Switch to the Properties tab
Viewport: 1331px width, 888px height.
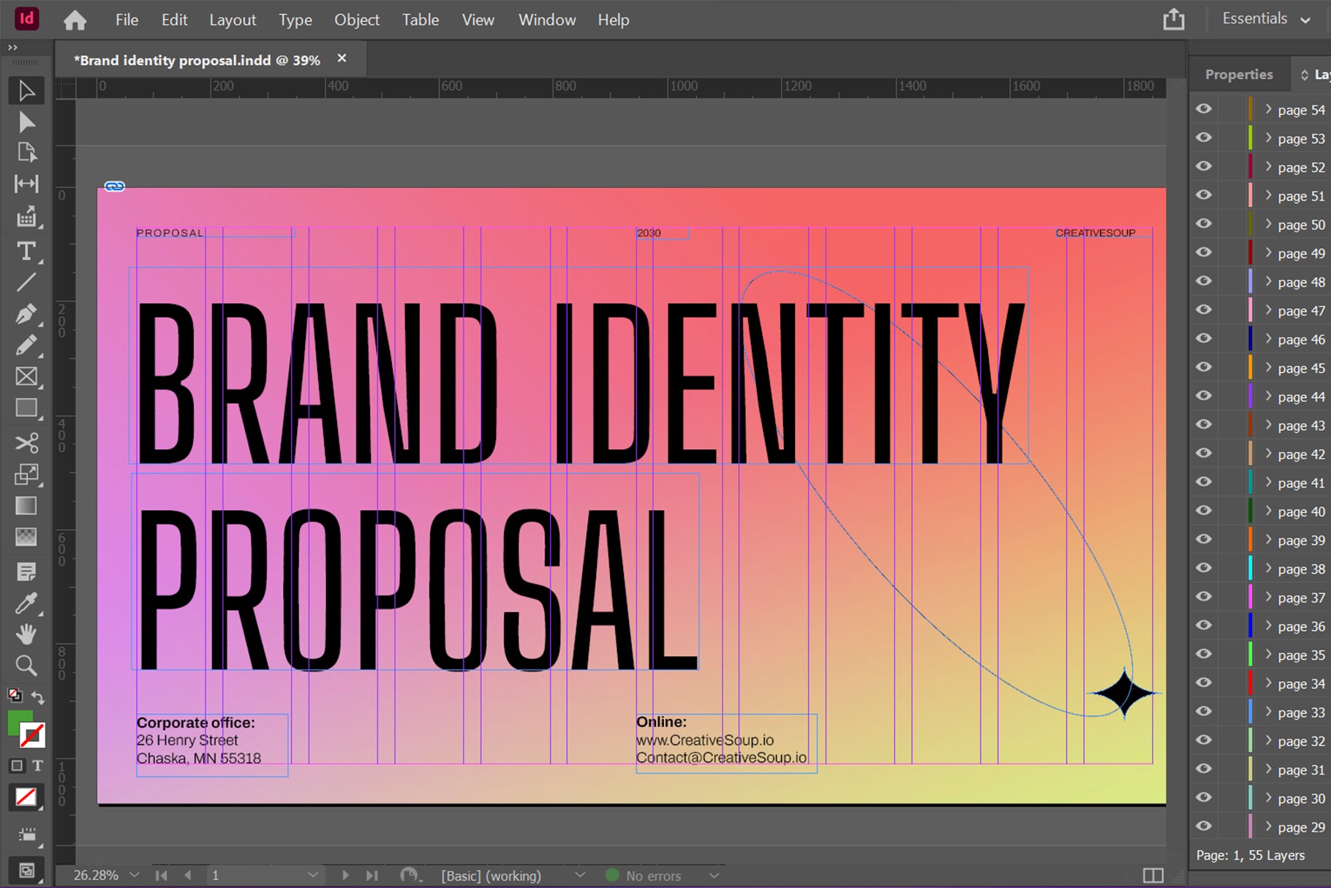[x=1238, y=75]
